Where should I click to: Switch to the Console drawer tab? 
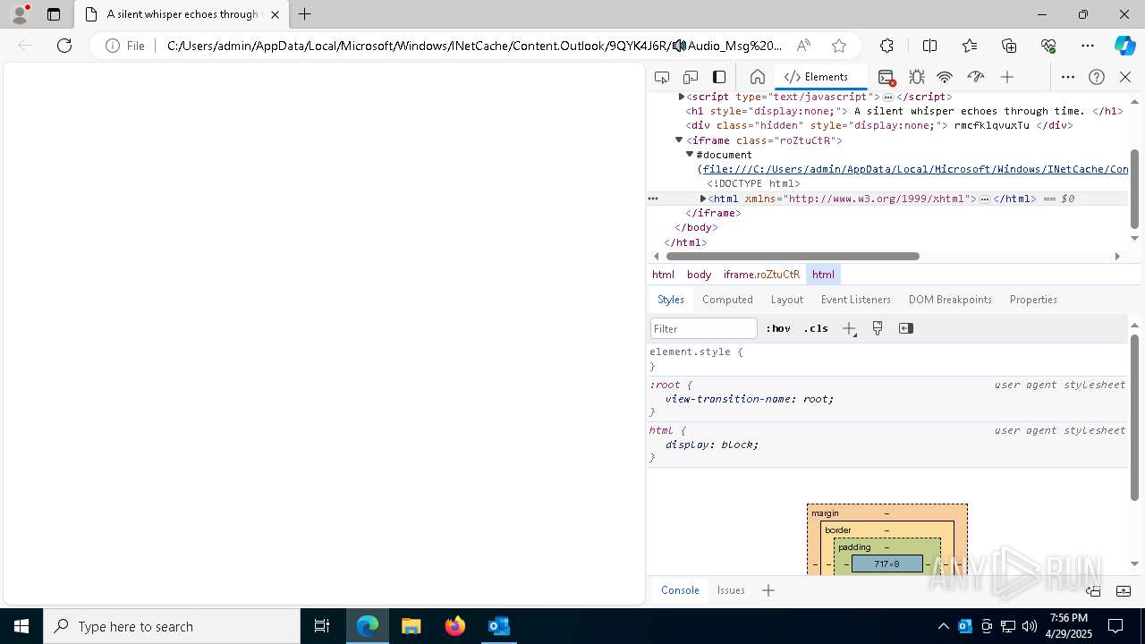click(680, 590)
